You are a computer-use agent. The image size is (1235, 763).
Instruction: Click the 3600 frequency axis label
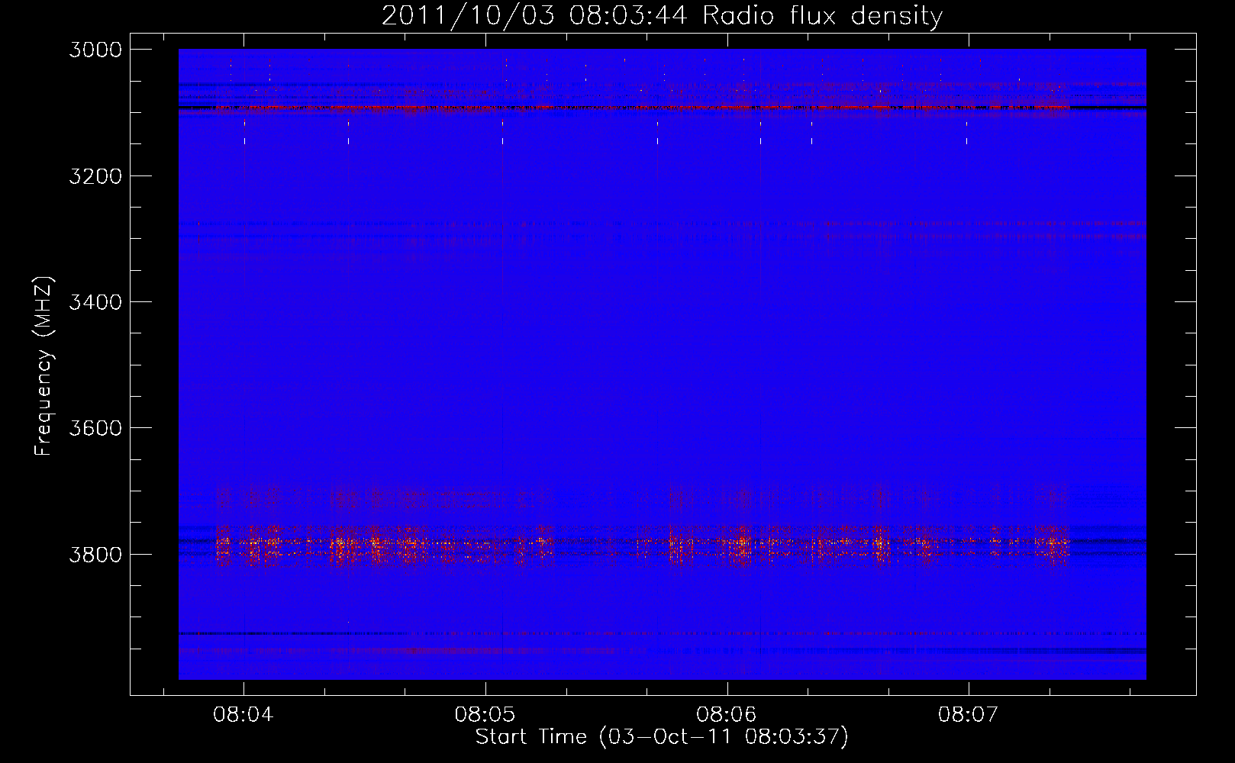point(95,428)
